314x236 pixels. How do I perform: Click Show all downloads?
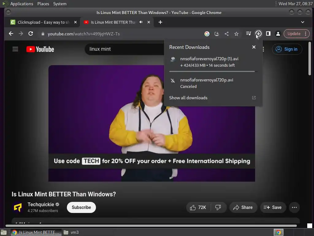pyautogui.click(x=188, y=98)
